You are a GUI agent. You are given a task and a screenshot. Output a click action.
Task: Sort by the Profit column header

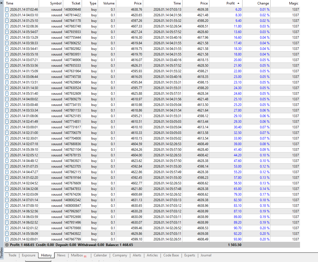(x=226, y=3)
